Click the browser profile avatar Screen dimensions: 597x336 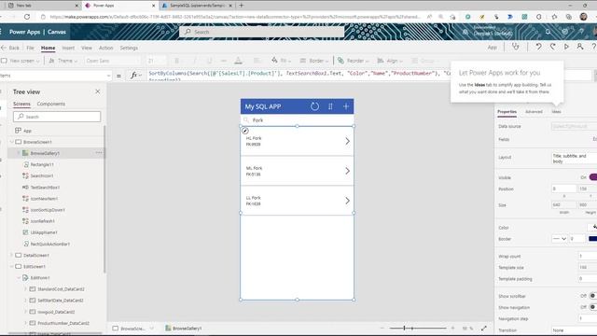click(x=583, y=17)
